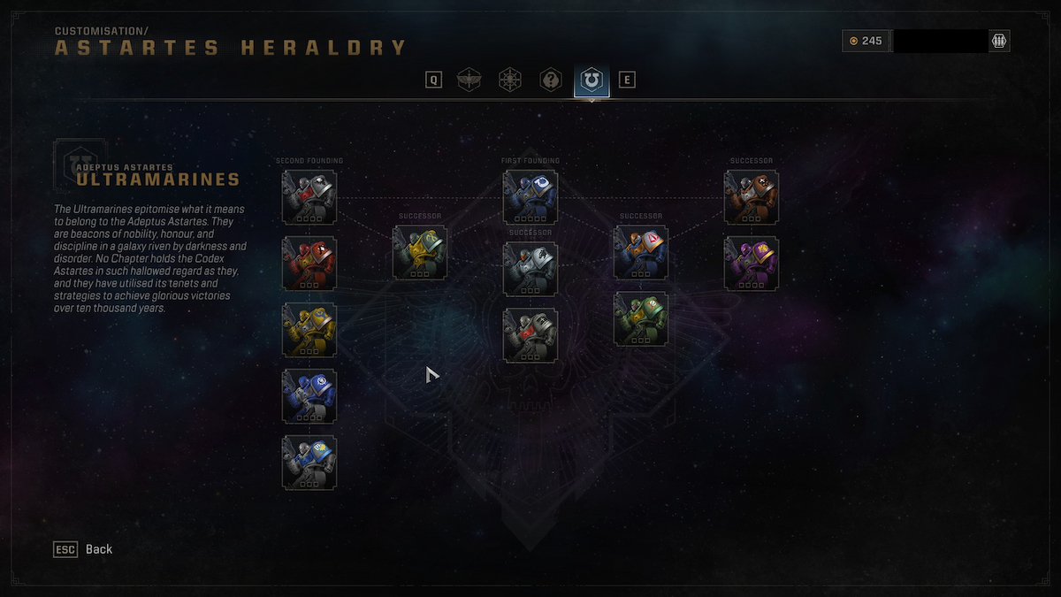Select the blue First Founding Ultramarines marine
Viewport: 1061px width, 597px height.
pyautogui.click(x=530, y=197)
